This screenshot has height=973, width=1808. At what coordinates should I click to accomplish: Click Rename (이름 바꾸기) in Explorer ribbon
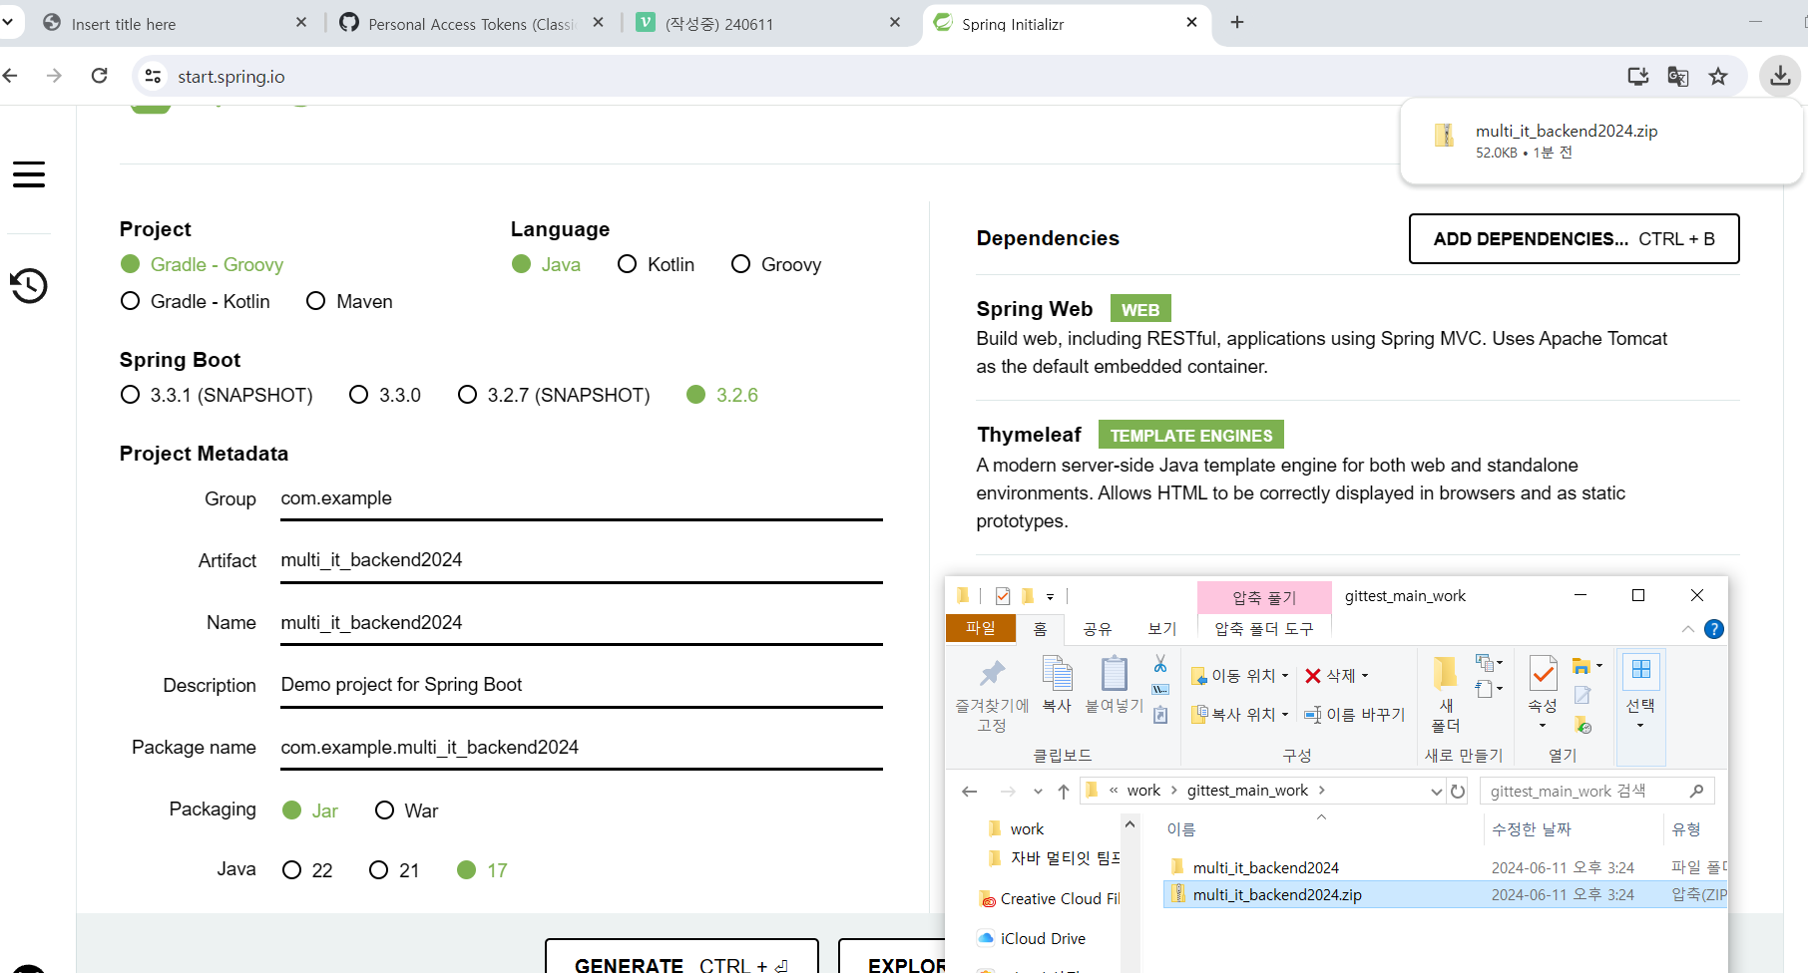click(1355, 715)
